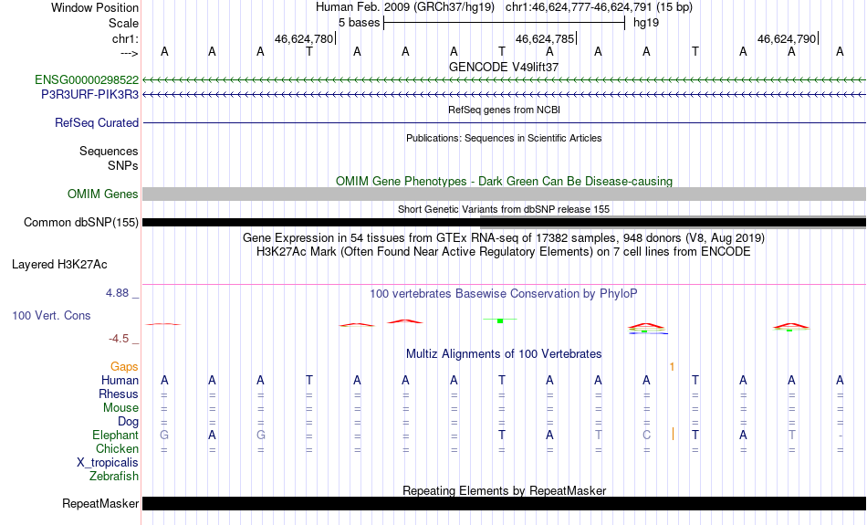Click the 46,624,780 ruler position marker
The width and height of the screenshot is (867, 525).
coord(305,38)
